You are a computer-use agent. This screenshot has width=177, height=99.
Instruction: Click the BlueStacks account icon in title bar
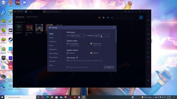(x=125, y=12)
